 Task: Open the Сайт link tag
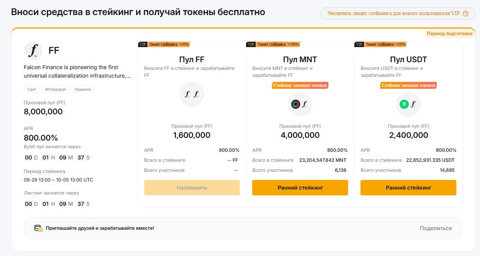click(32, 89)
